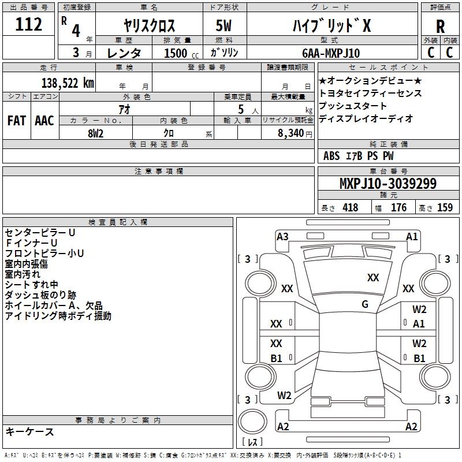Select note 室内内張傷

[x=26, y=264]
